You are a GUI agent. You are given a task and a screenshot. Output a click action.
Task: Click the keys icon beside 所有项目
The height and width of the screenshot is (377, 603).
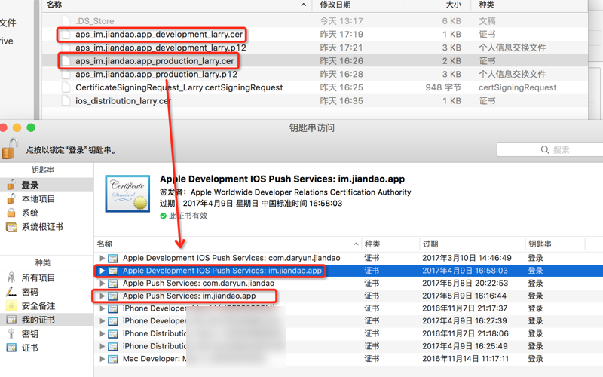point(11,277)
